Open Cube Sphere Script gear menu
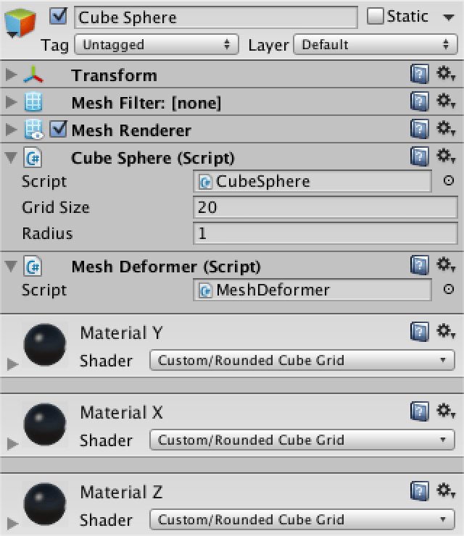This screenshot has width=464, height=536. pos(446,156)
